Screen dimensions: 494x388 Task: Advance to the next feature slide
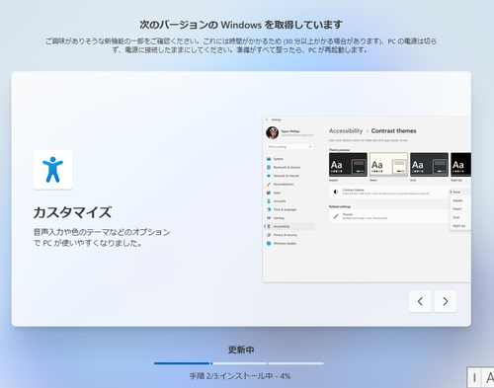tap(446, 301)
